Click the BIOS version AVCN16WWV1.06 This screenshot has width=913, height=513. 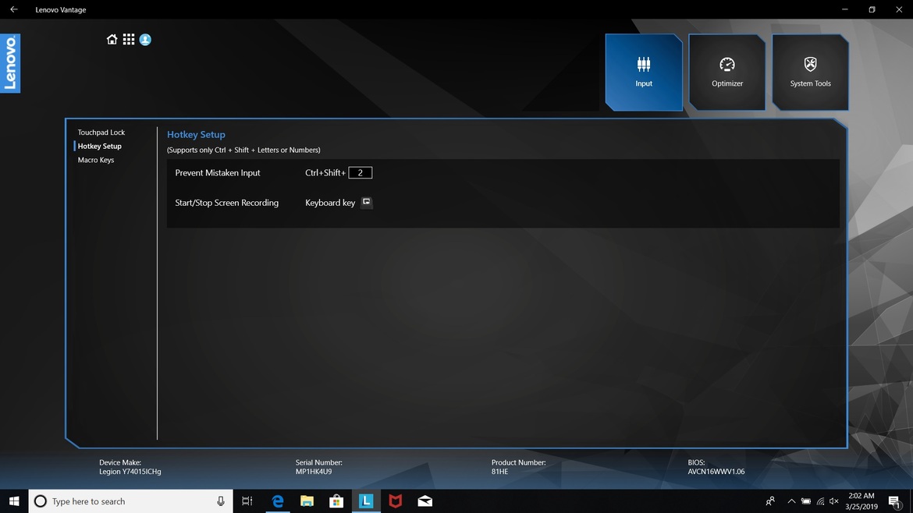(x=716, y=472)
